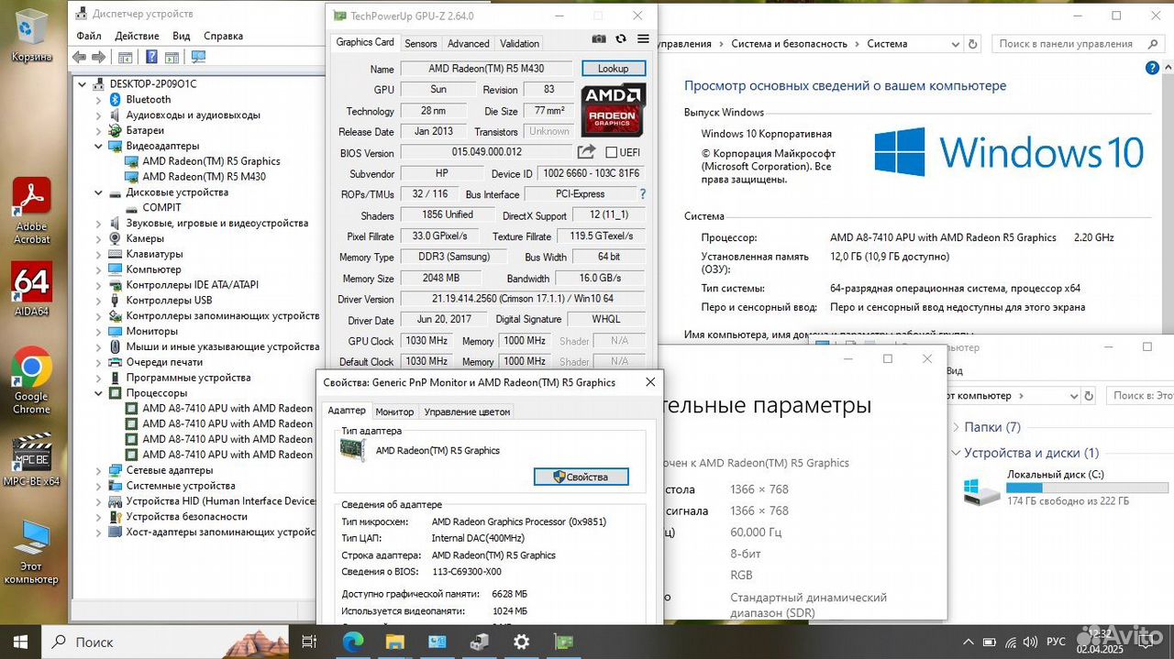Toggle the UEFI checkbox in GPU-Z
Viewport: 1174px width, 659px height.
click(x=612, y=152)
